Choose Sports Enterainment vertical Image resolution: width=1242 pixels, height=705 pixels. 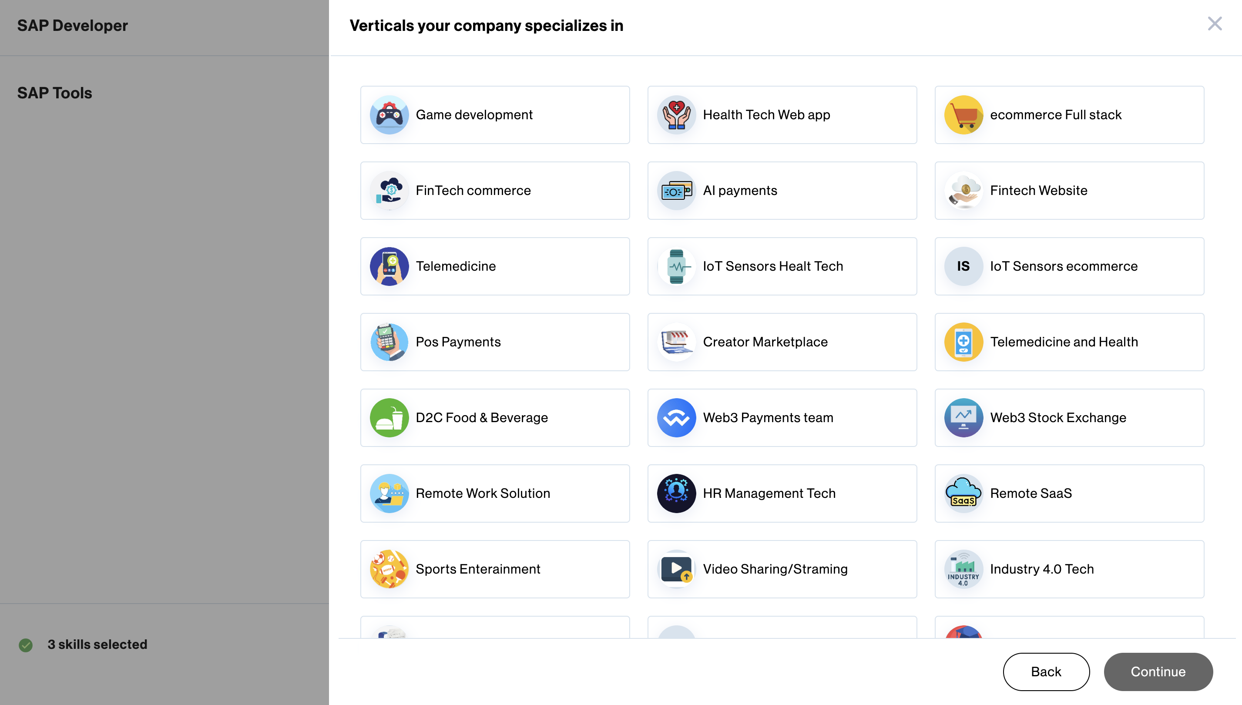(495, 569)
